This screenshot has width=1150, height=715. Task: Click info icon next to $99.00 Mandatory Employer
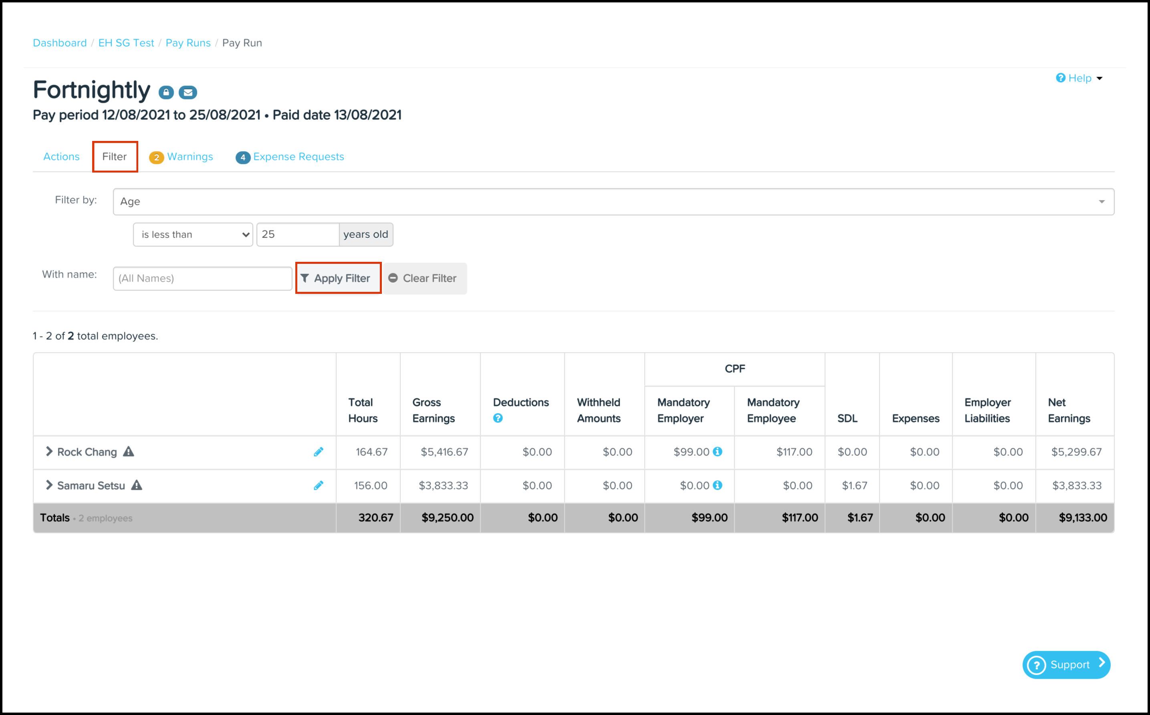718,452
